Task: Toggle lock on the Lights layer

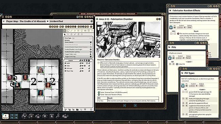Action: tap(89, 63)
